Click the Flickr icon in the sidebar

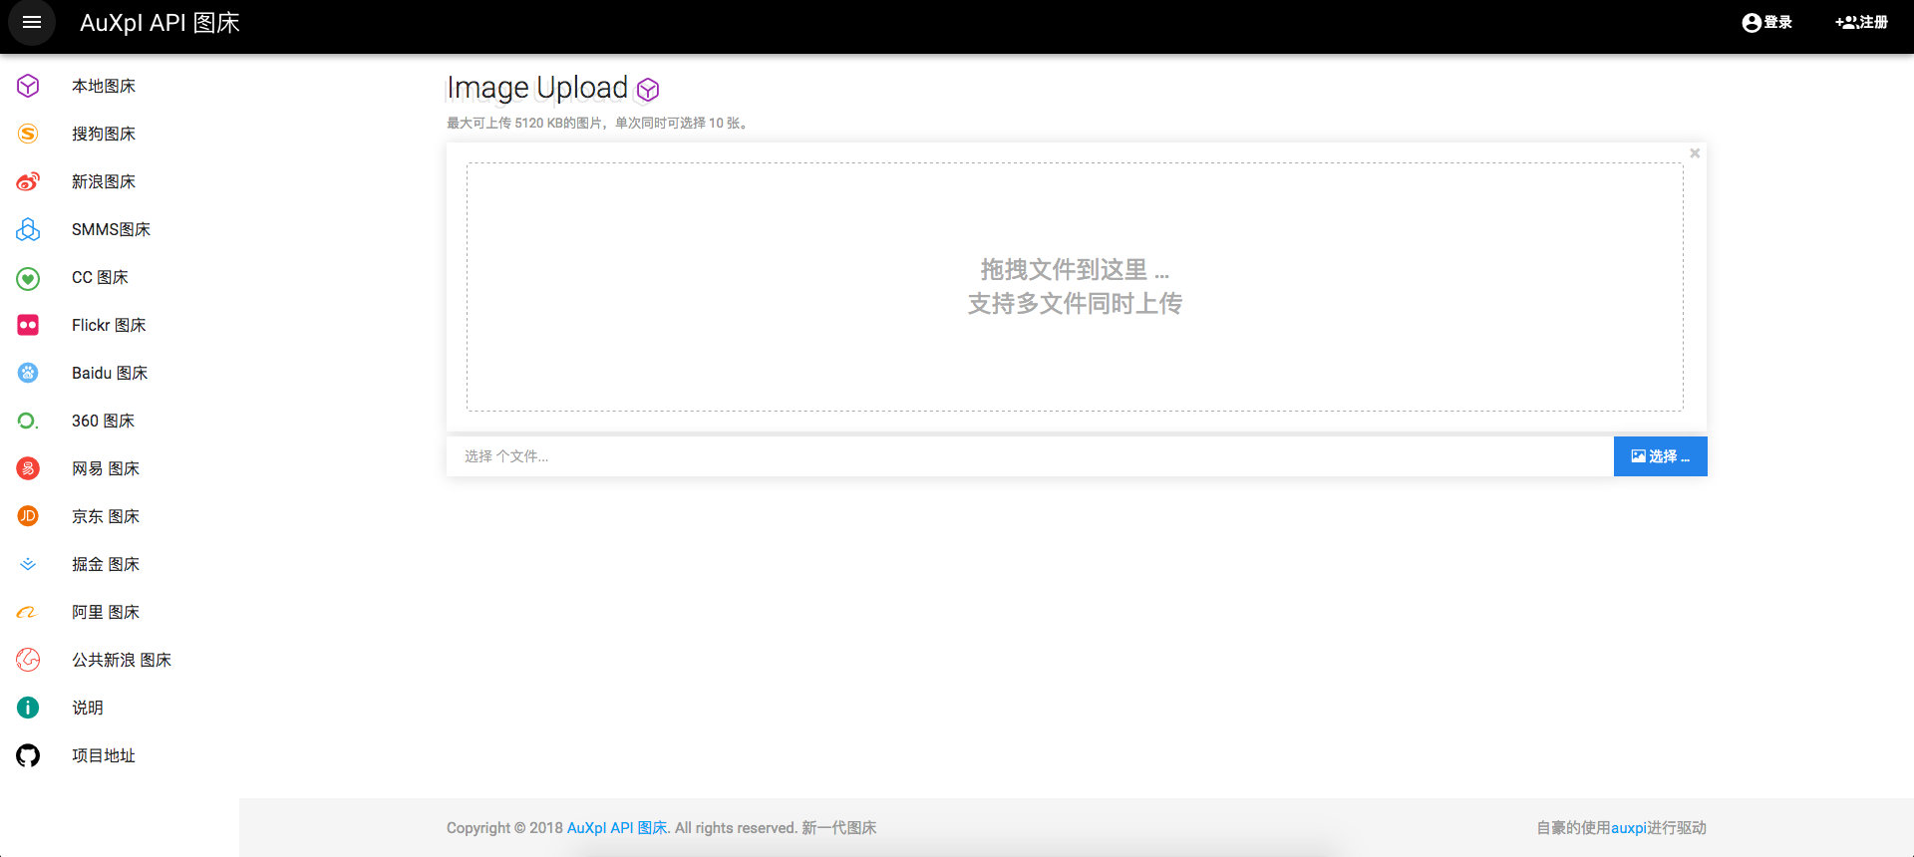click(x=28, y=325)
